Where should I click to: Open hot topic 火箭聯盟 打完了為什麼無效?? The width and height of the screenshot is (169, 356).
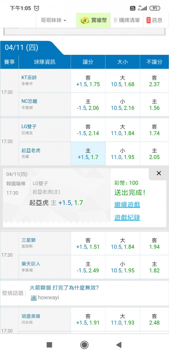point(64,288)
